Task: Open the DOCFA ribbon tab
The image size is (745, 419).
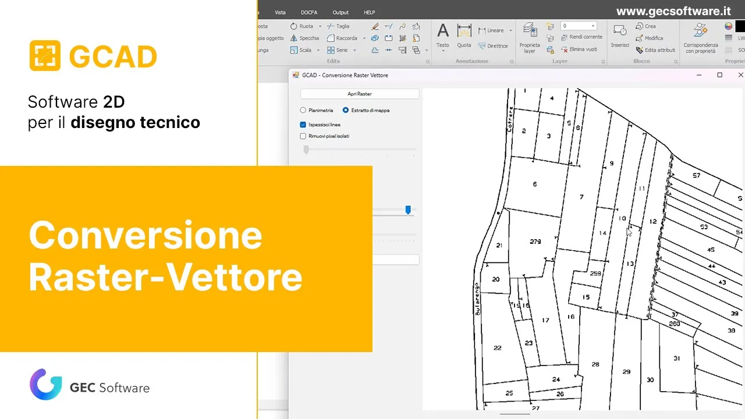Action: point(309,12)
